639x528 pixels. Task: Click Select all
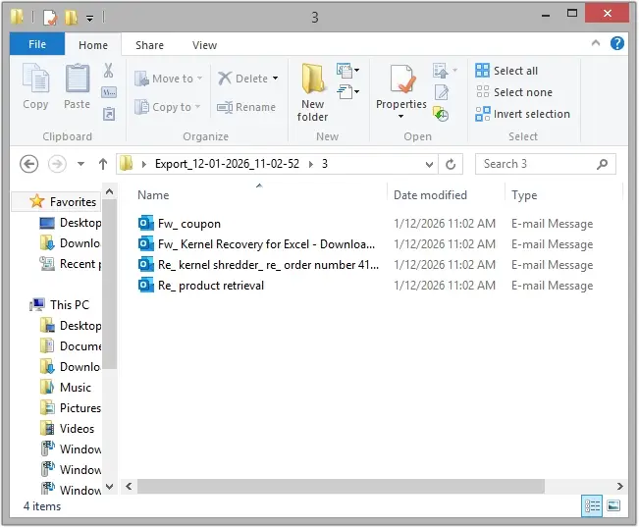pyautogui.click(x=506, y=71)
